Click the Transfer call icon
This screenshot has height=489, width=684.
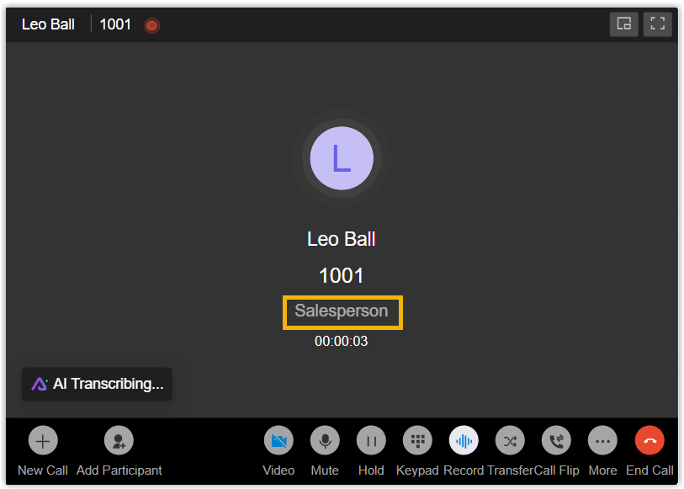(510, 440)
